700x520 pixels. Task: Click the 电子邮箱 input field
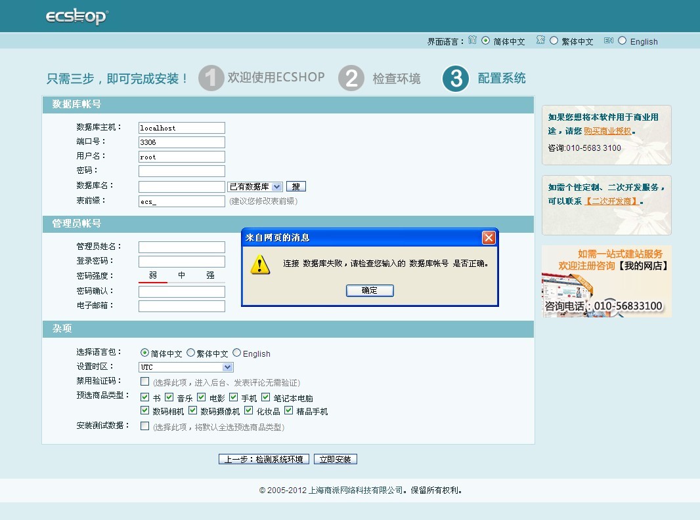(x=182, y=306)
